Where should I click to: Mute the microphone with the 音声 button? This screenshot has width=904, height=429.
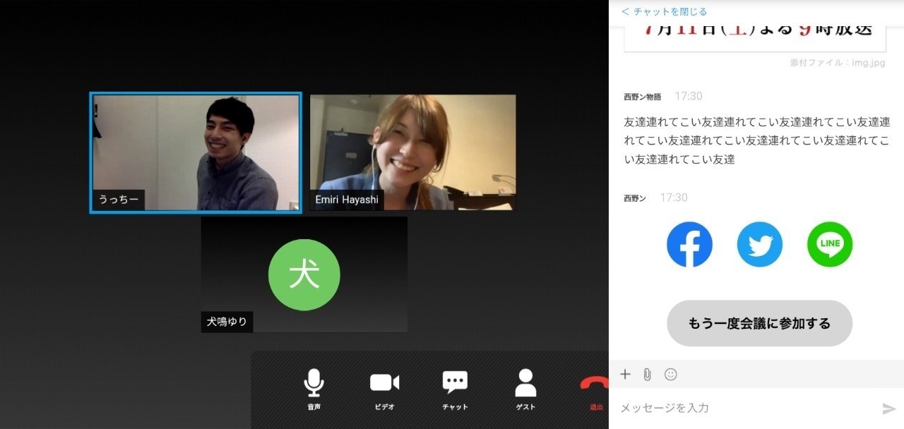pyautogui.click(x=314, y=382)
